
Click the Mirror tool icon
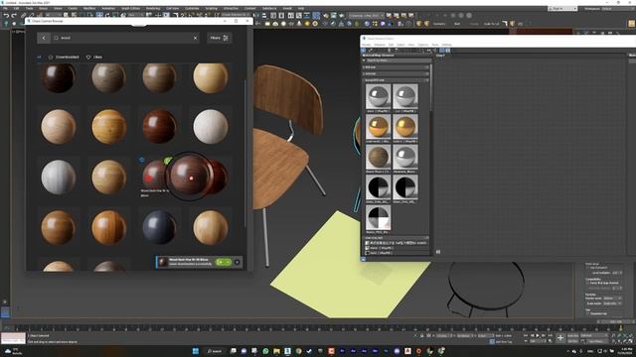256,16
